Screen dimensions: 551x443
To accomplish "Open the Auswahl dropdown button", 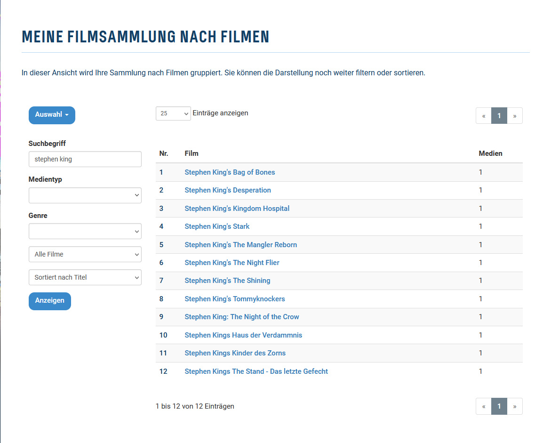I will click(52, 115).
